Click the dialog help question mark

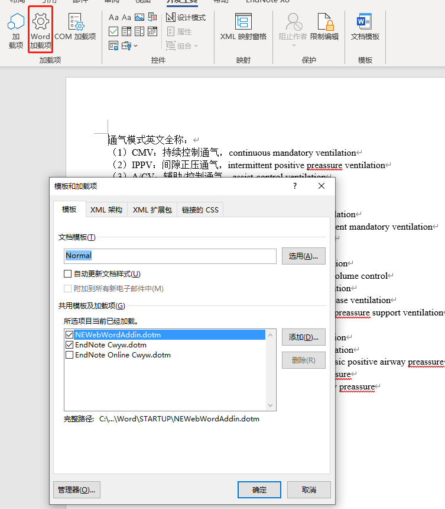(295, 186)
